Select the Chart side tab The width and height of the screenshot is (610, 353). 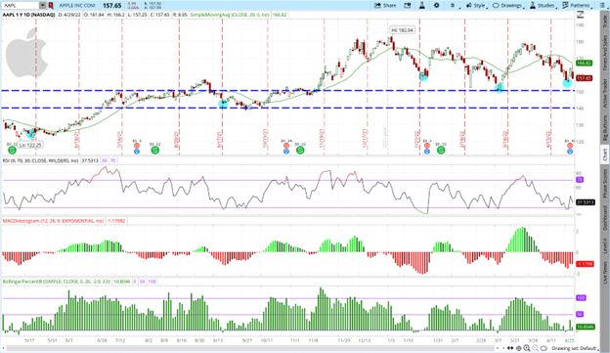[605, 154]
